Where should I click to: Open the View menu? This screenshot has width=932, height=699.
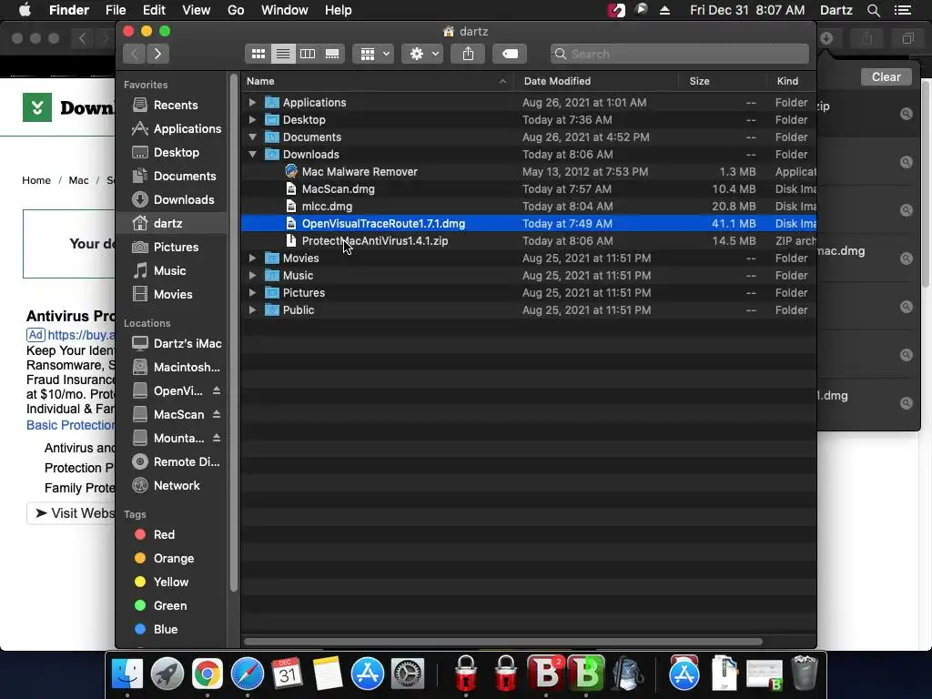197,10
